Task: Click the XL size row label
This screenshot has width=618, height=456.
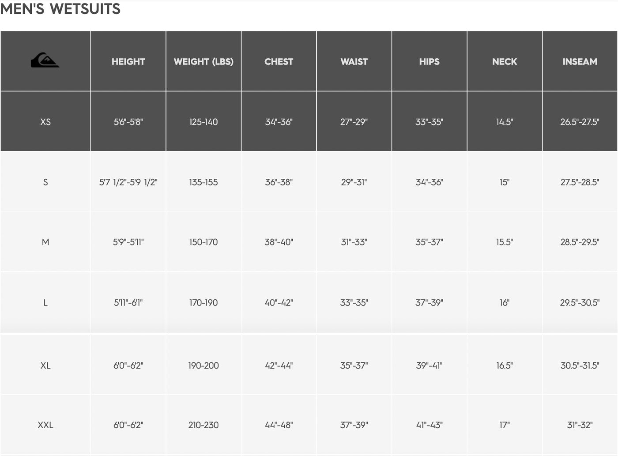Action: click(45, 366)
